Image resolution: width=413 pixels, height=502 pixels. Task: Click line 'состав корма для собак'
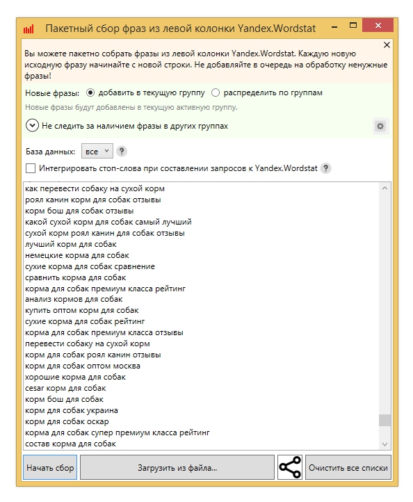point(70,444)
